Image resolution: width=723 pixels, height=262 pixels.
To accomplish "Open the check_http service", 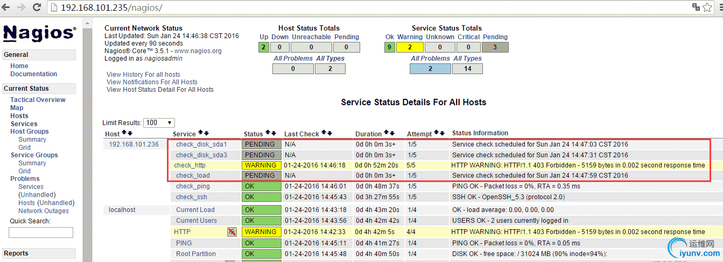I will click(189, 165).
